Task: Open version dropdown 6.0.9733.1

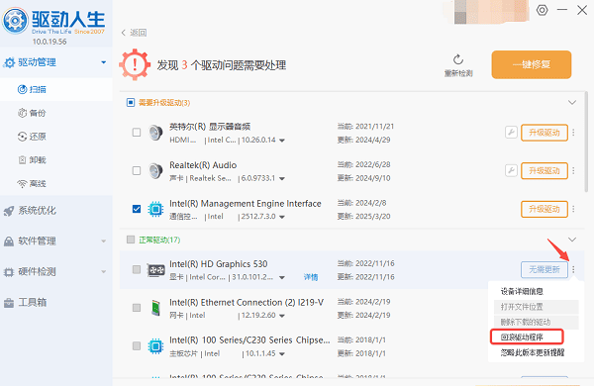Action: 282,179
